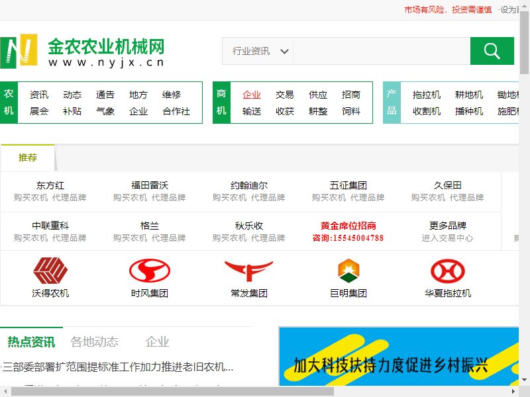Click 进入交易中心 under 更多品牌
This screenshot has height=397, width=530.
pos(448,238)
